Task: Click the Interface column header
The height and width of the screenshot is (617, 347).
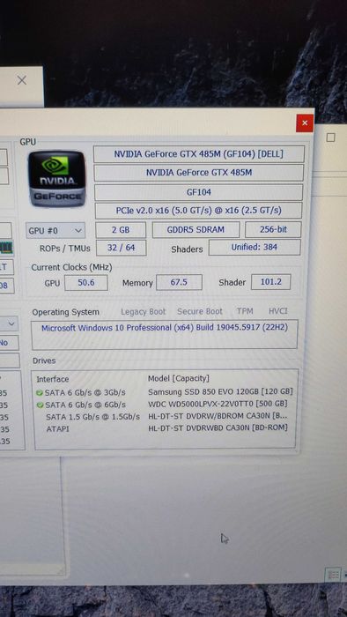Action: [x=53, y=379]
